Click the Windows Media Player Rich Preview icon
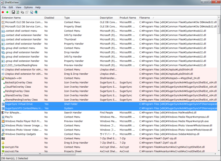 [3, 121]
